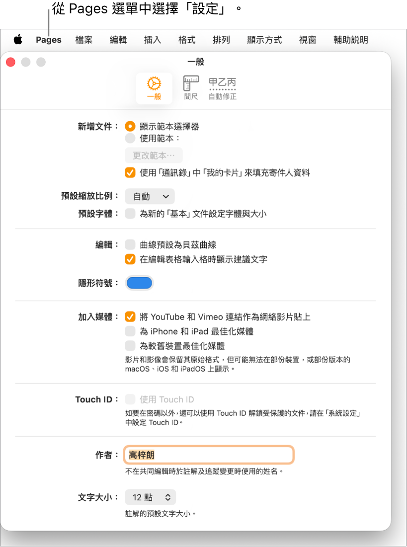Click the 作者 name field
This screenshot has width=407, height=547.
tap(209, 455)
